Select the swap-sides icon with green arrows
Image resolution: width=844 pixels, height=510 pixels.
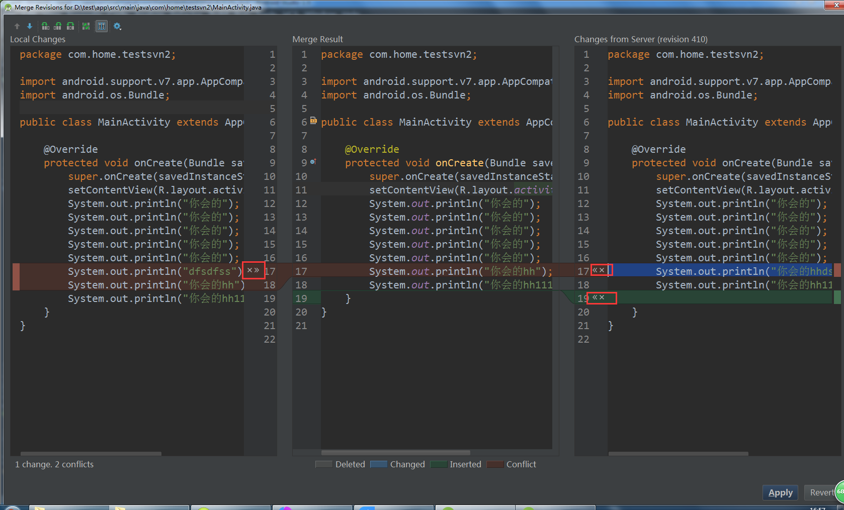(86, 26)
